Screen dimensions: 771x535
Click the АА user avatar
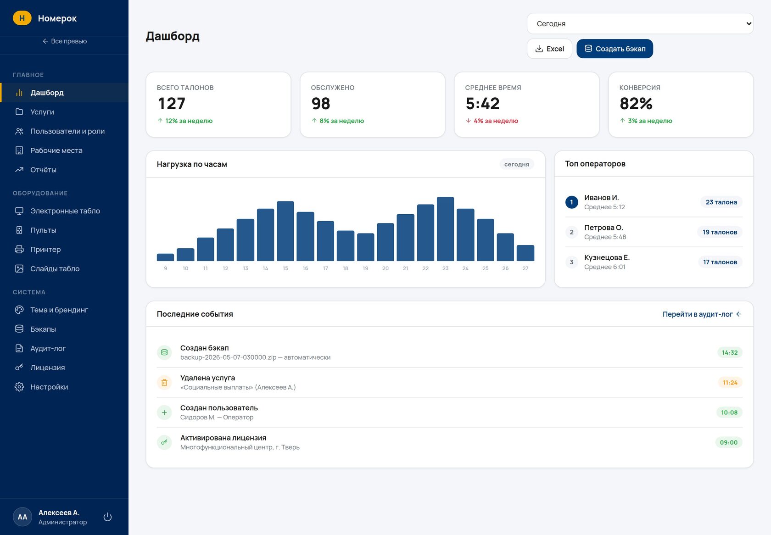pyautogui.click(x=22, y=517)
